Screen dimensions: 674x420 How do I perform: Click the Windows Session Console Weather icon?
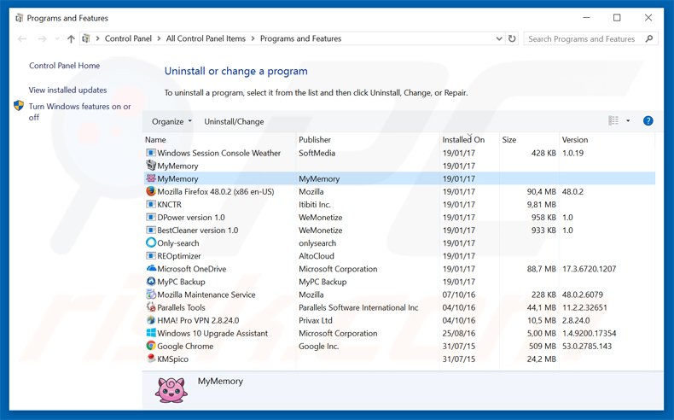150,153
